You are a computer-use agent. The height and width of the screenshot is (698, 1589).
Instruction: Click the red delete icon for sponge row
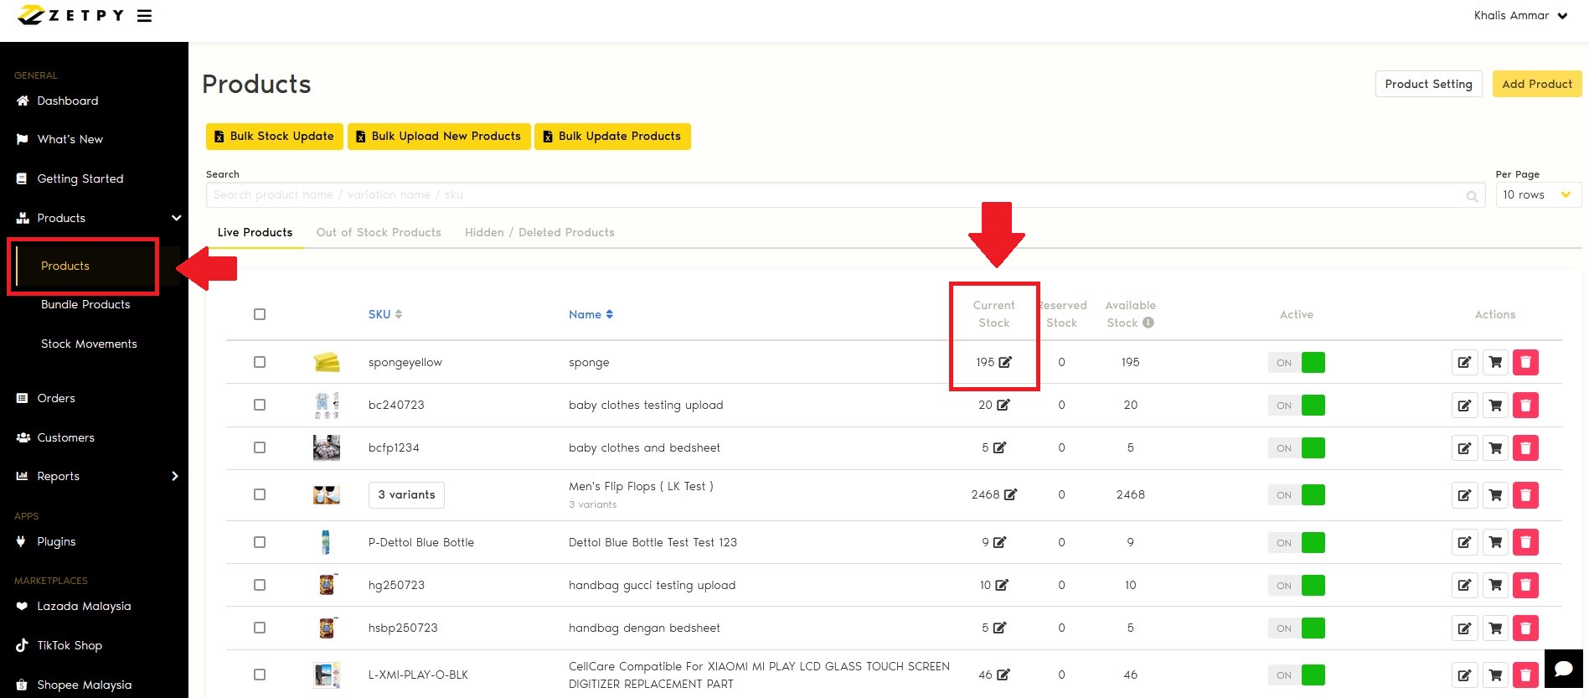1525,362
